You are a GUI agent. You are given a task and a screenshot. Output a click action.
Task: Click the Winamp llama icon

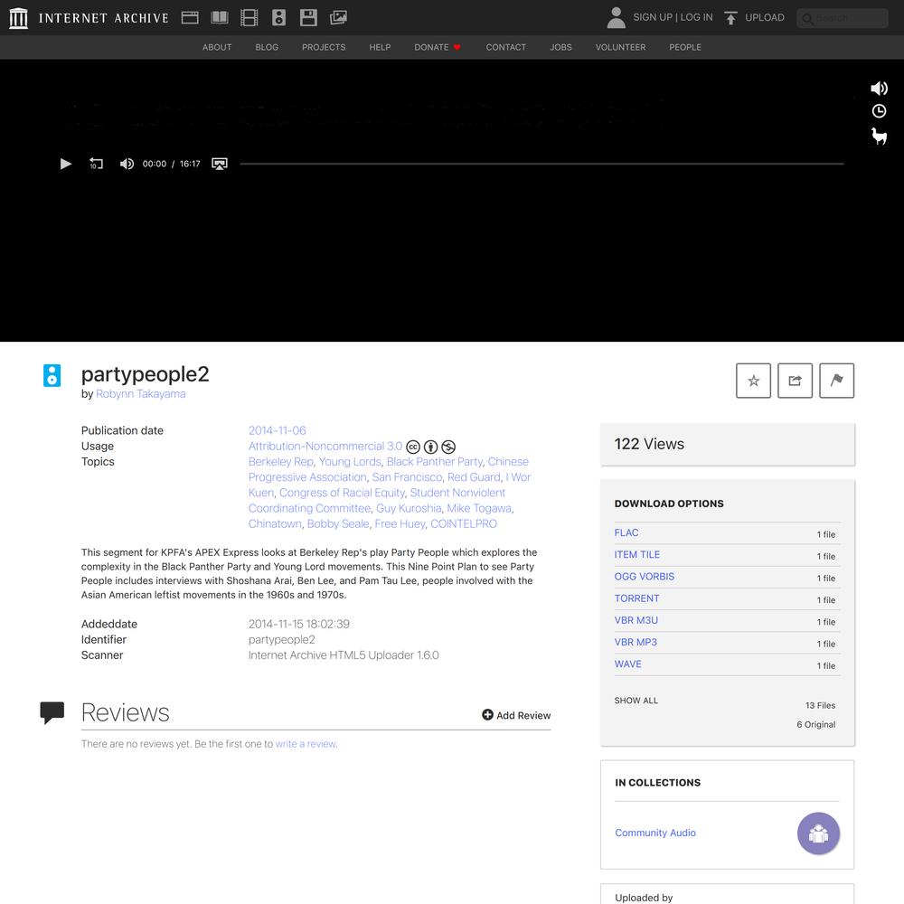880,137
